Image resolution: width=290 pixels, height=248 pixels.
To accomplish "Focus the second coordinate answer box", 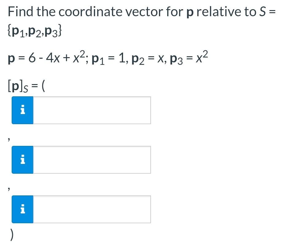I will pos(92,160).
